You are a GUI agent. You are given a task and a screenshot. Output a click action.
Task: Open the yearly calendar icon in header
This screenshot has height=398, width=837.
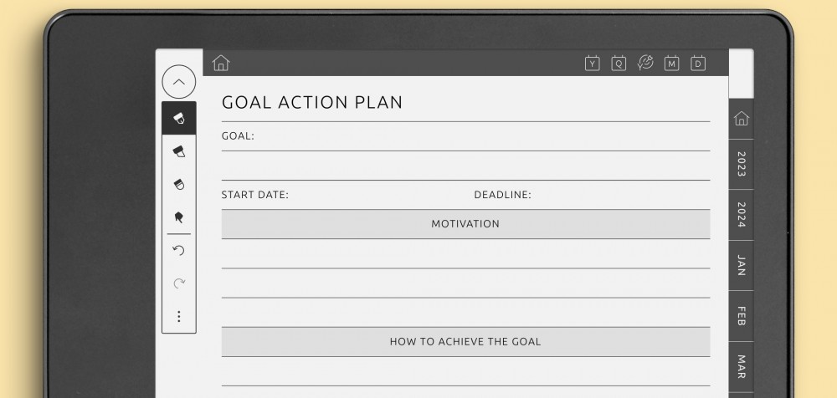click(592, 63)
